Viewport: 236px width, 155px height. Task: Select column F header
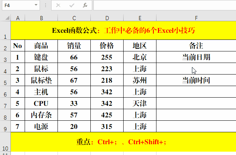pos(196,18)
